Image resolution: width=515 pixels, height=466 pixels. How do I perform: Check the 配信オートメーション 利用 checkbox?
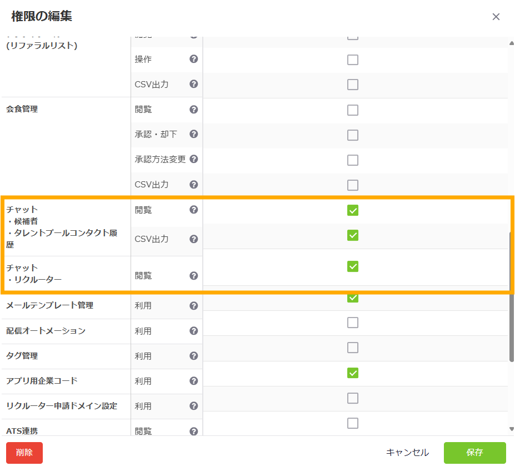[353, 323]
